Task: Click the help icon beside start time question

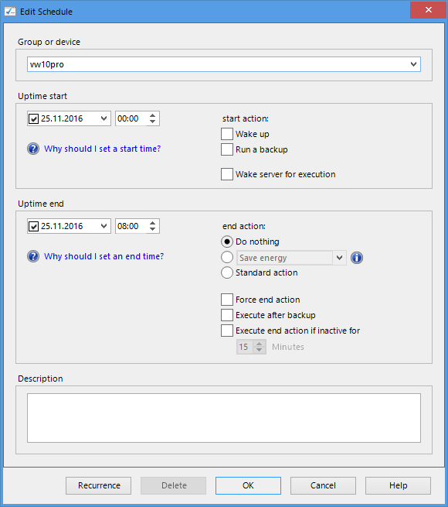Action: pos(33,149)
